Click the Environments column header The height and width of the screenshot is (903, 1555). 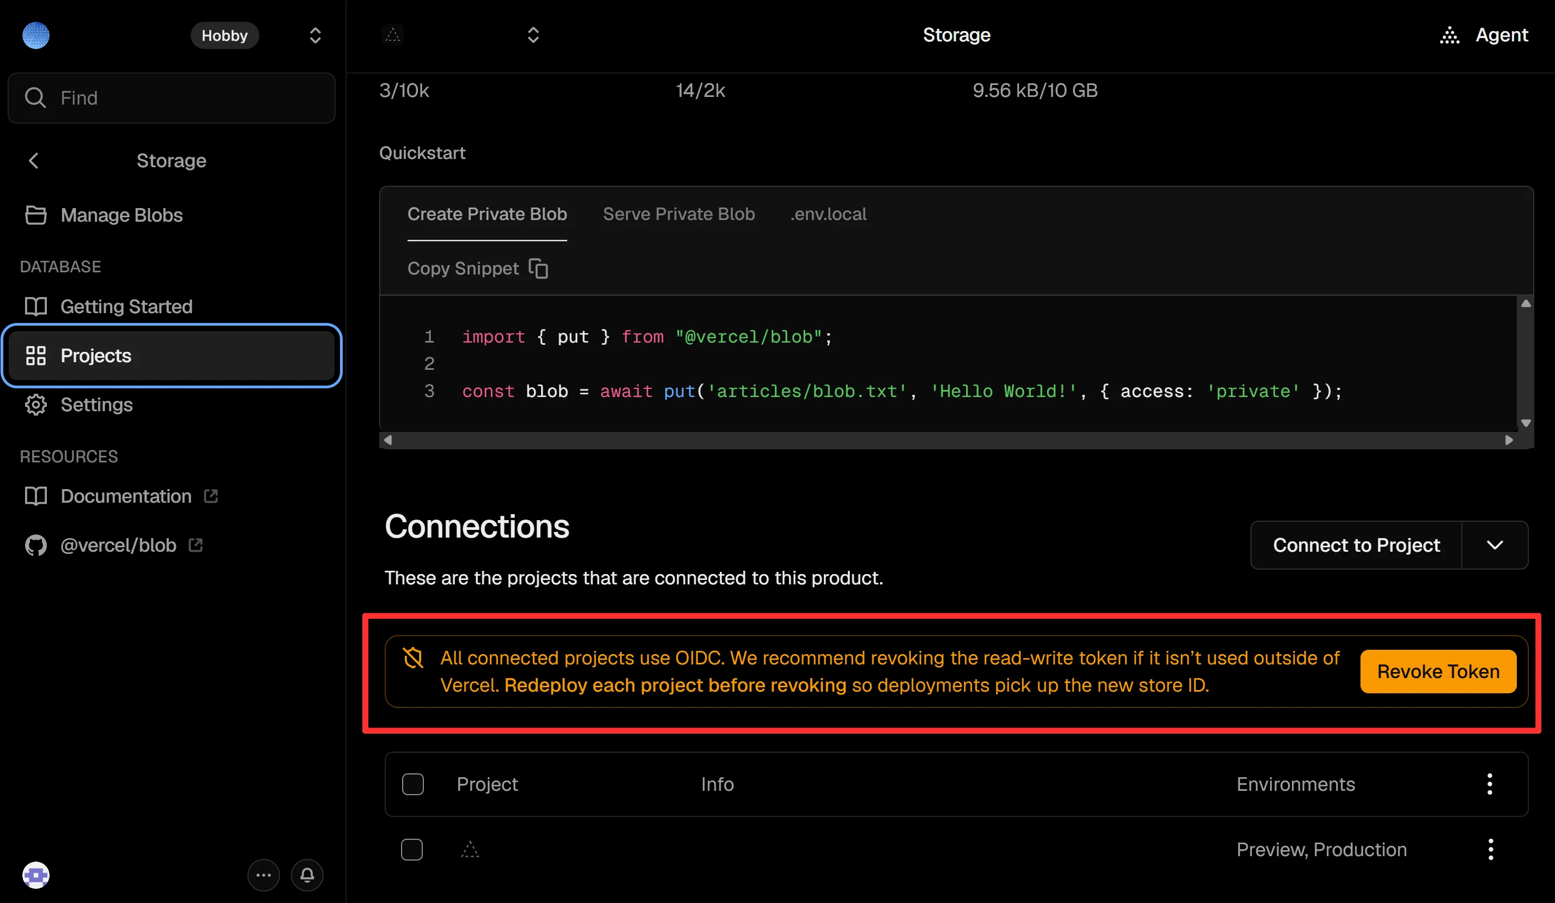tap(1295, 784)
